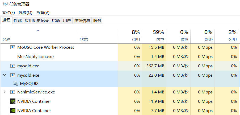Screen dimensions: 240x115
Task: Open the 查看(V) menu
Action: click(x=43, y=13)
